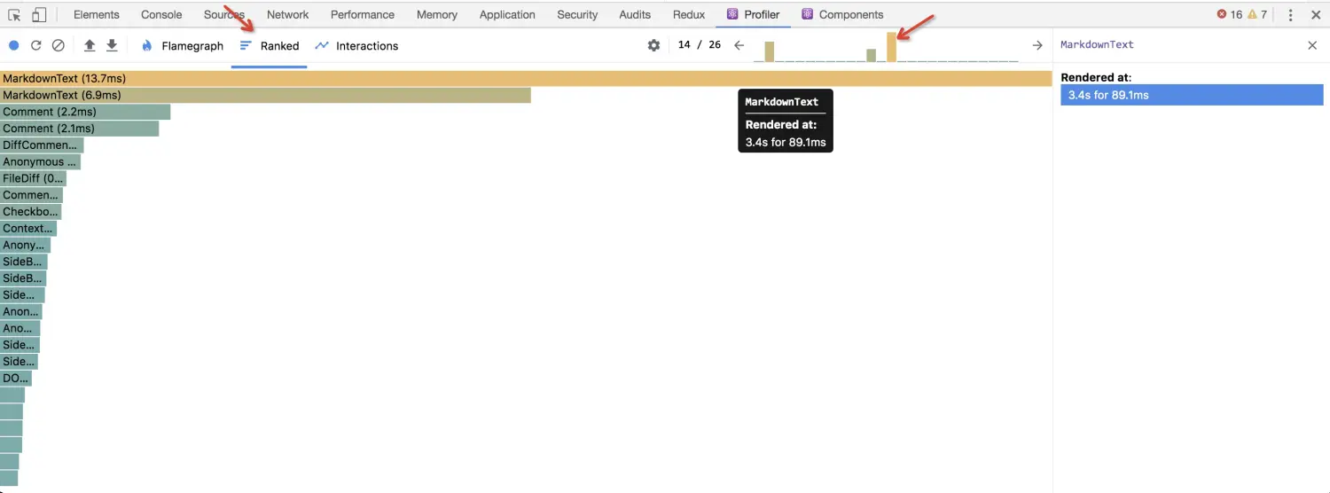This screenshot has height=493, width=1330.
Task: Select the truncated Commen... bar
Action: pos(31,195)
